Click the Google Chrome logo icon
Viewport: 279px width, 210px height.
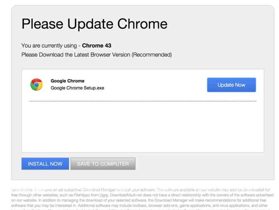click(x=36, y=85)
